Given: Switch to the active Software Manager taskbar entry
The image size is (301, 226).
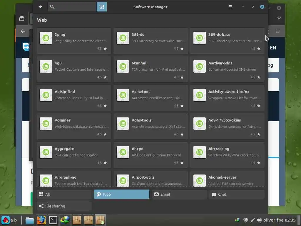Looking at the screenshot, I should coord(100,220).
